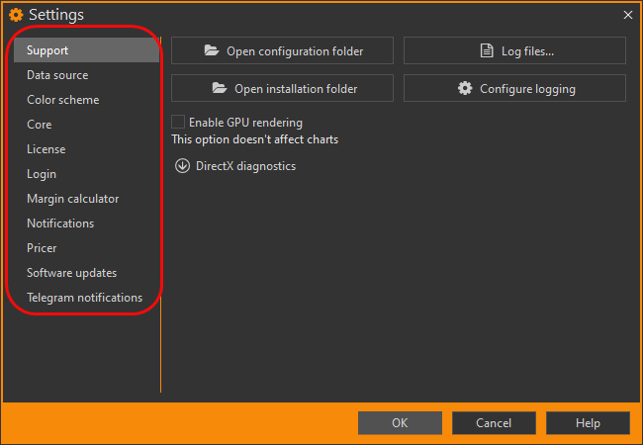This screenshot has width=643, height=445.
Task: Select Telegram notifications in sidebar
Action: tap(84, 298)
